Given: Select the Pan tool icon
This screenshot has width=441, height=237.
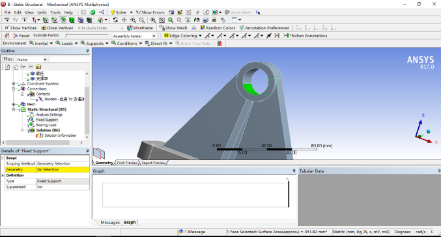Looking at the screenshot, I should pos(124,20).
